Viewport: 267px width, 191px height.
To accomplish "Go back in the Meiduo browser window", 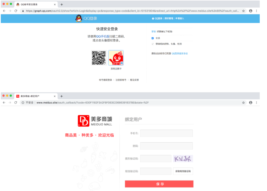I will 4,103.
